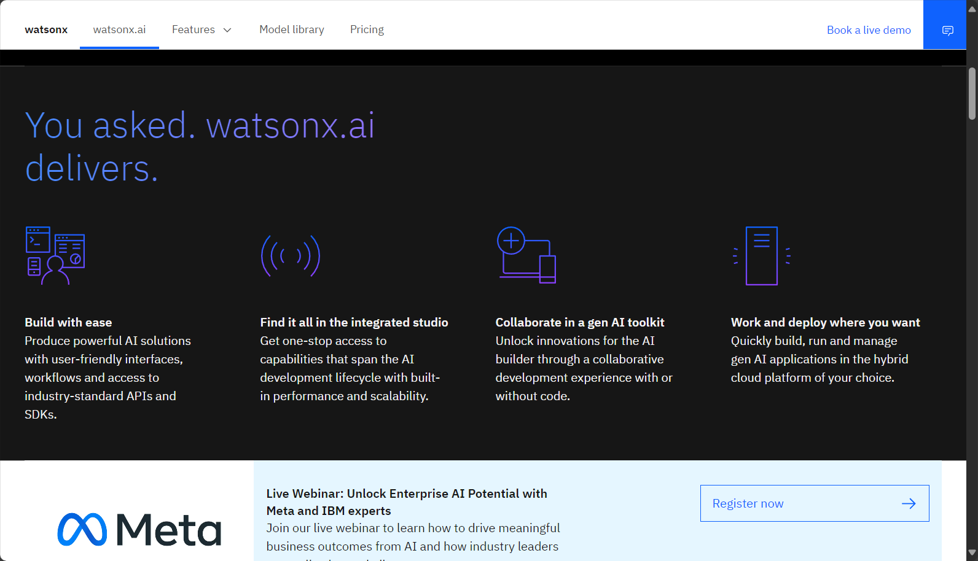Open the Features menu
Viewport: 978px width, 561px height.
[201, 29]
